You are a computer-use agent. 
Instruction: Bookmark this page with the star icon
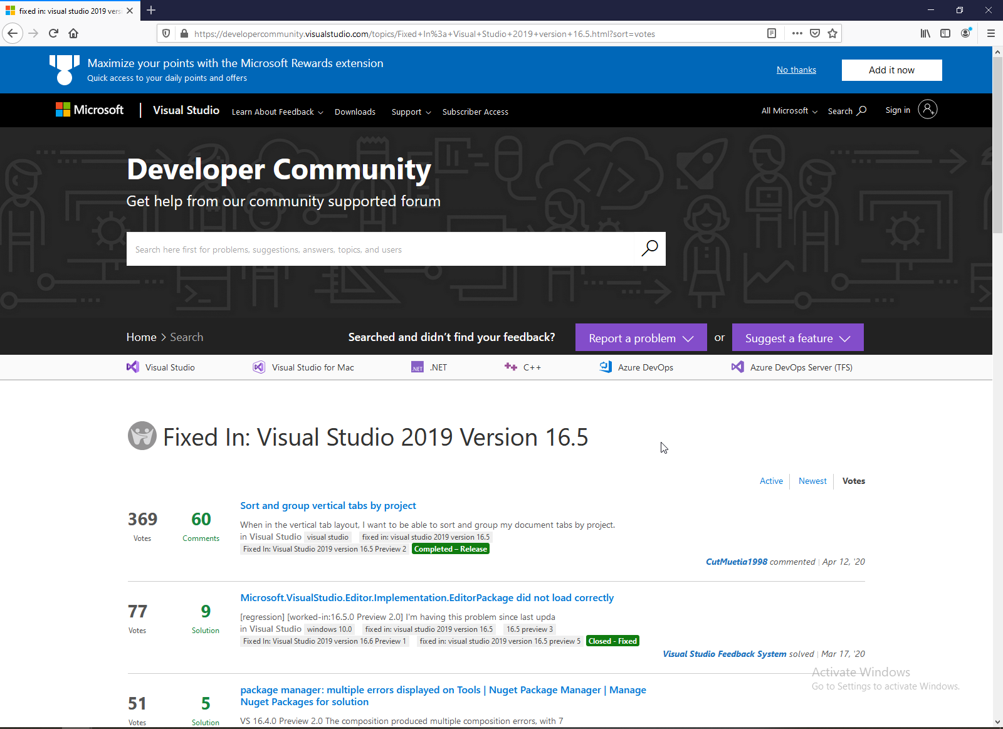click(x=832, y=33)
